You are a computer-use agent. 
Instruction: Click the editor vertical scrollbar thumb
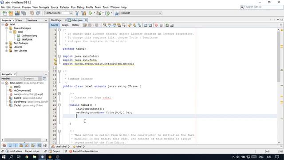279,56
